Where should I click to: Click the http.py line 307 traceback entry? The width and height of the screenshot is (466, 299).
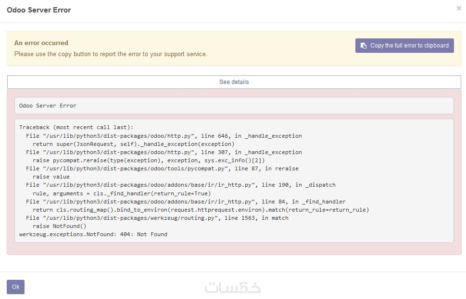[x=164, y=152]
